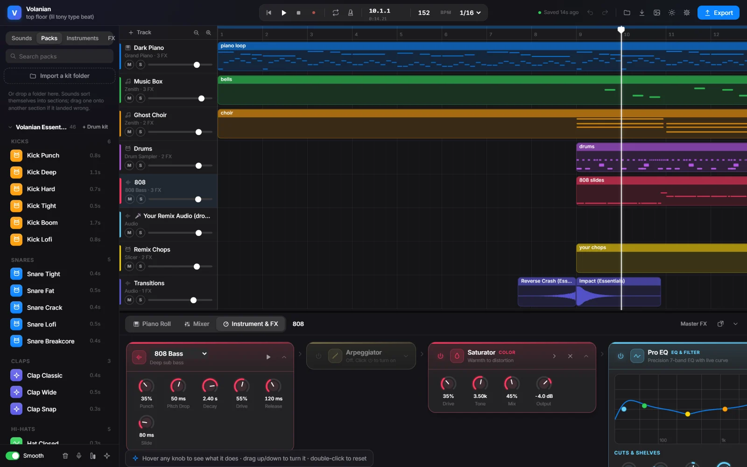Collapse the 808 Bass instrument card
The height and width of the screenshot is (467, 747).
(x=284, y=357)
